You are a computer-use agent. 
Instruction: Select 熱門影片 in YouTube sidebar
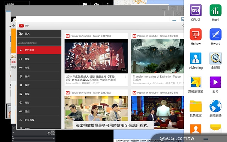click(x=39, y=50)
